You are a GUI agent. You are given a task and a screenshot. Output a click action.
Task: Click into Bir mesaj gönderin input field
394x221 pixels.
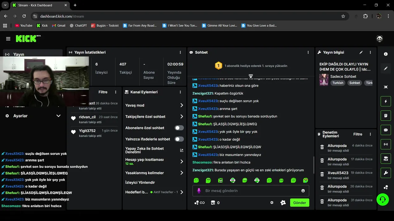[251, 191]
